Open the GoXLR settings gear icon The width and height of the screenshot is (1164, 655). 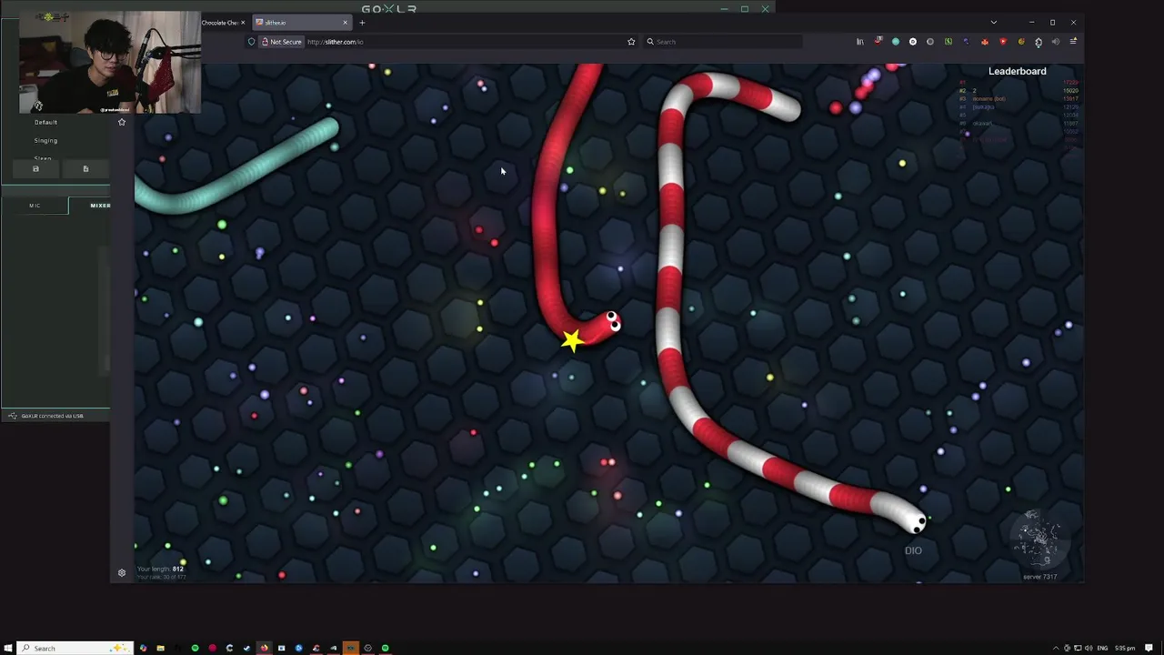(x=122, y=573)
